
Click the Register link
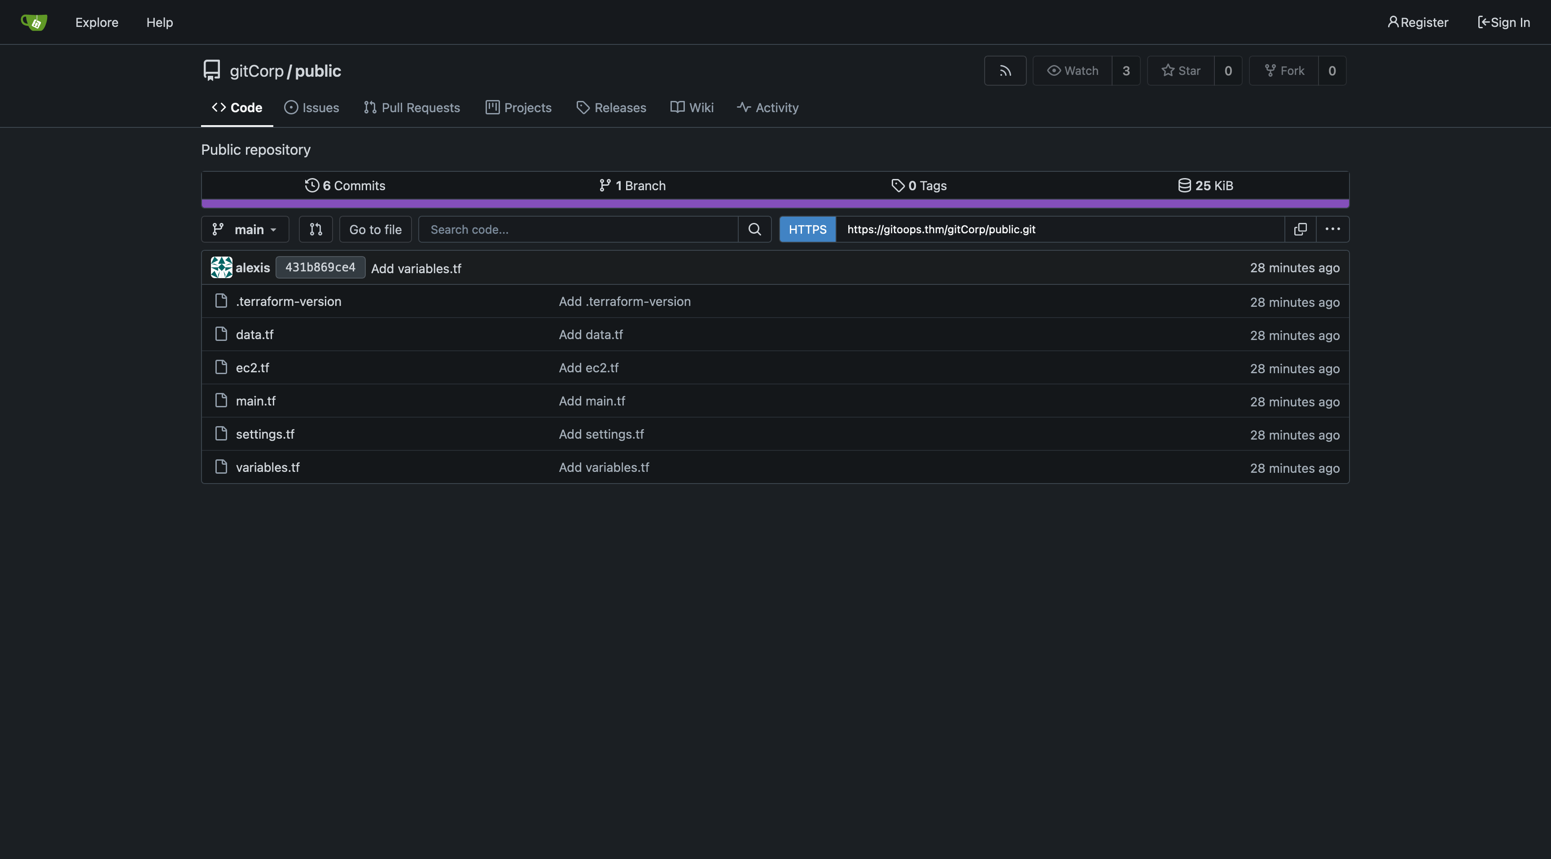coord(1418,22)
